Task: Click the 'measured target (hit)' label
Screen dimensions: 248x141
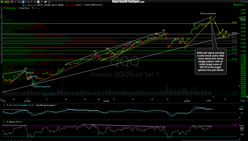Action: [x=41, y=87]
